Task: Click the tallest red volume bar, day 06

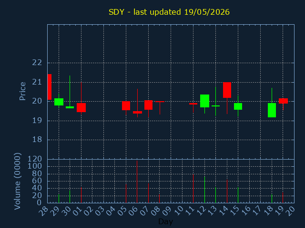Action: click(x=137, y=181)
